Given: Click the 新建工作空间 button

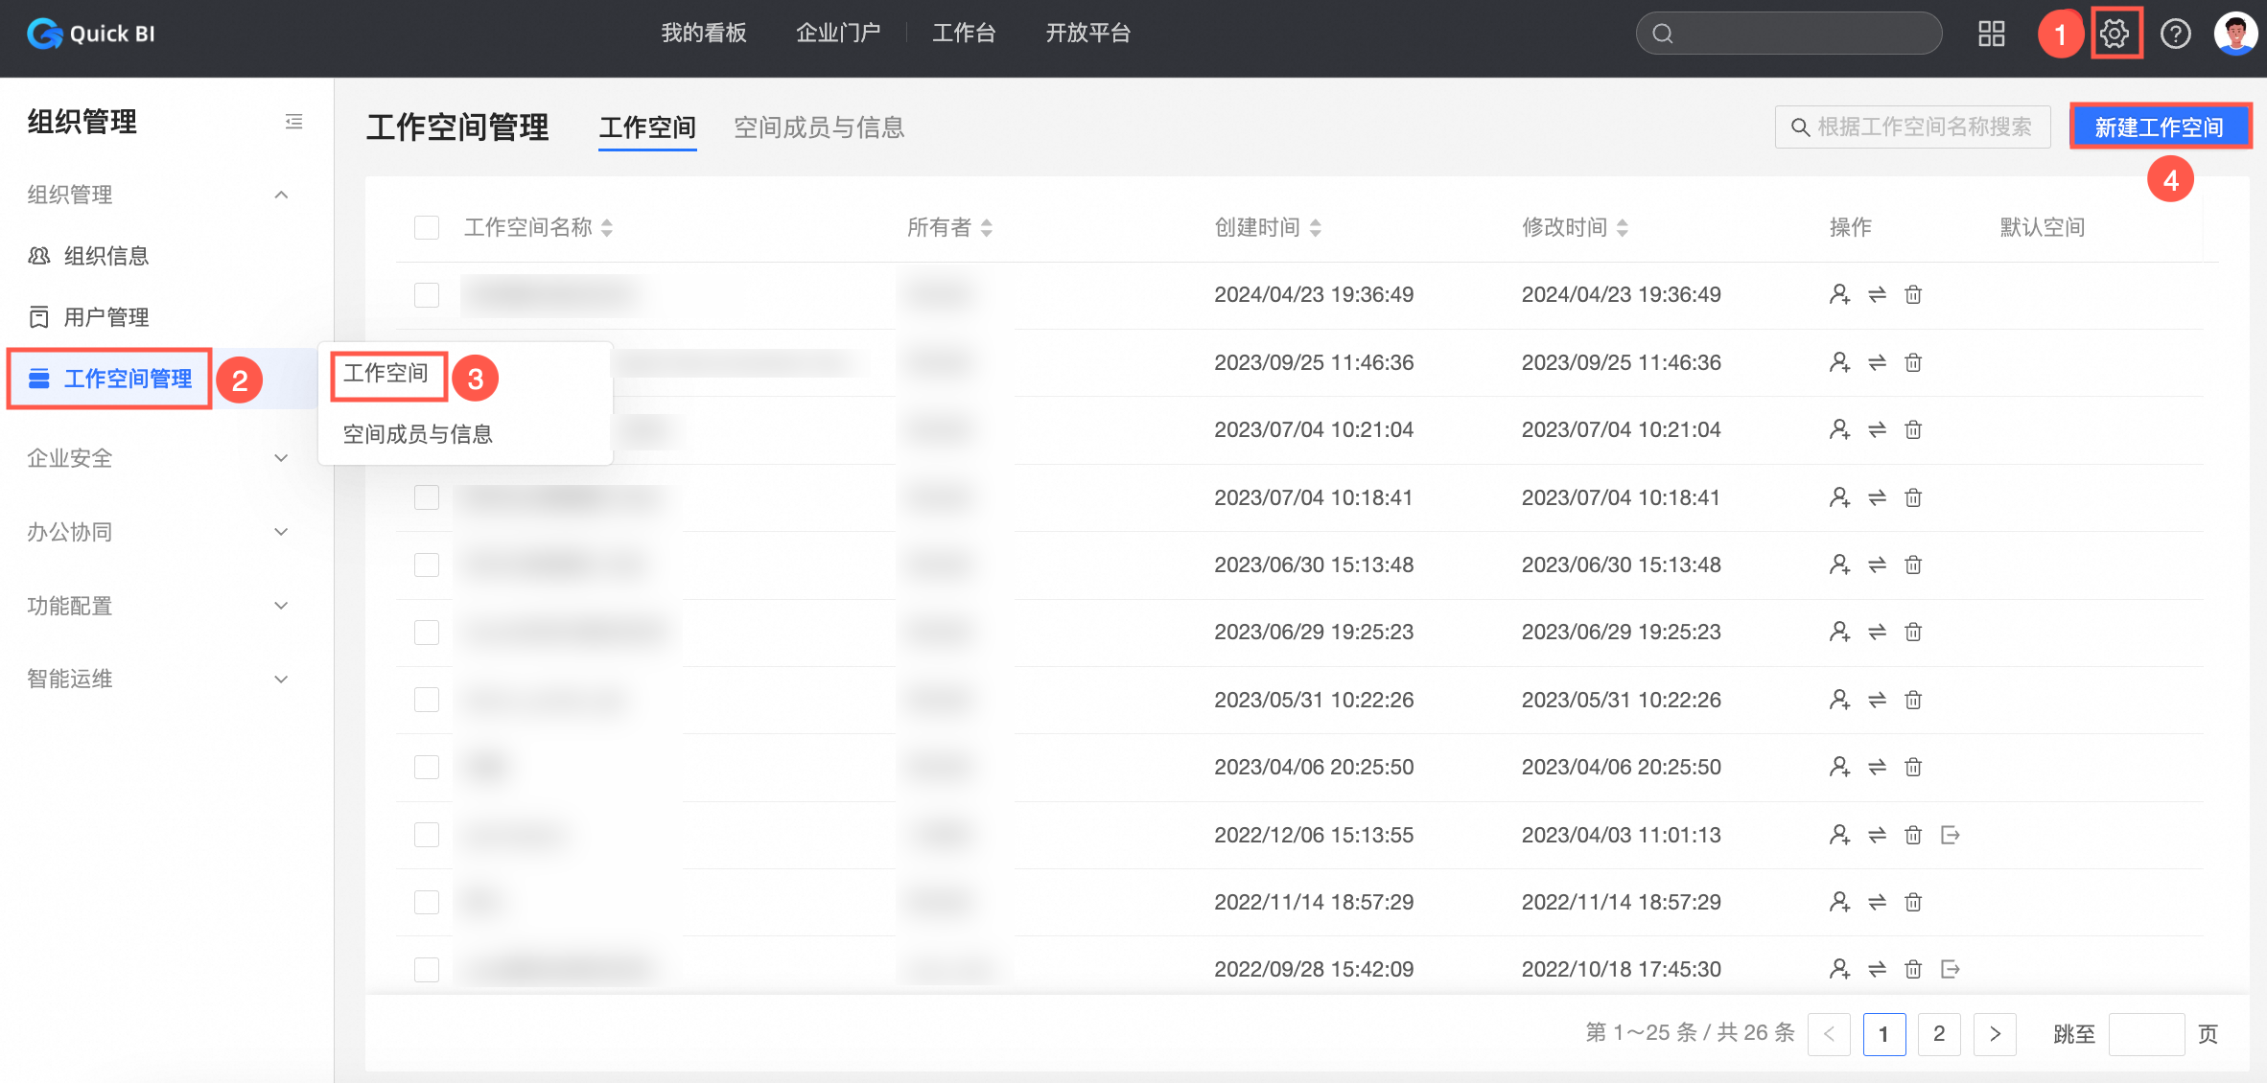Looking at the screenshot, I should tap(2160, 127).
